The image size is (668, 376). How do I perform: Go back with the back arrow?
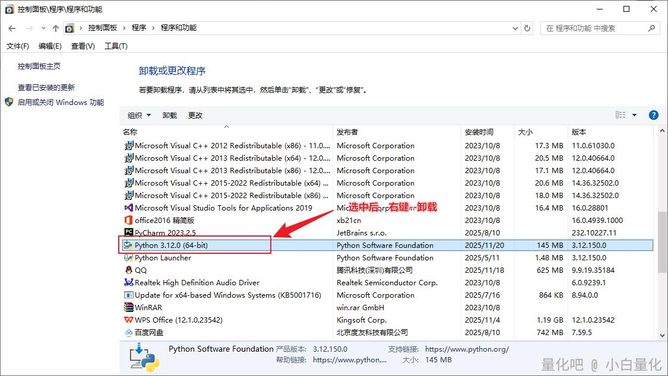tap(12, 28)
